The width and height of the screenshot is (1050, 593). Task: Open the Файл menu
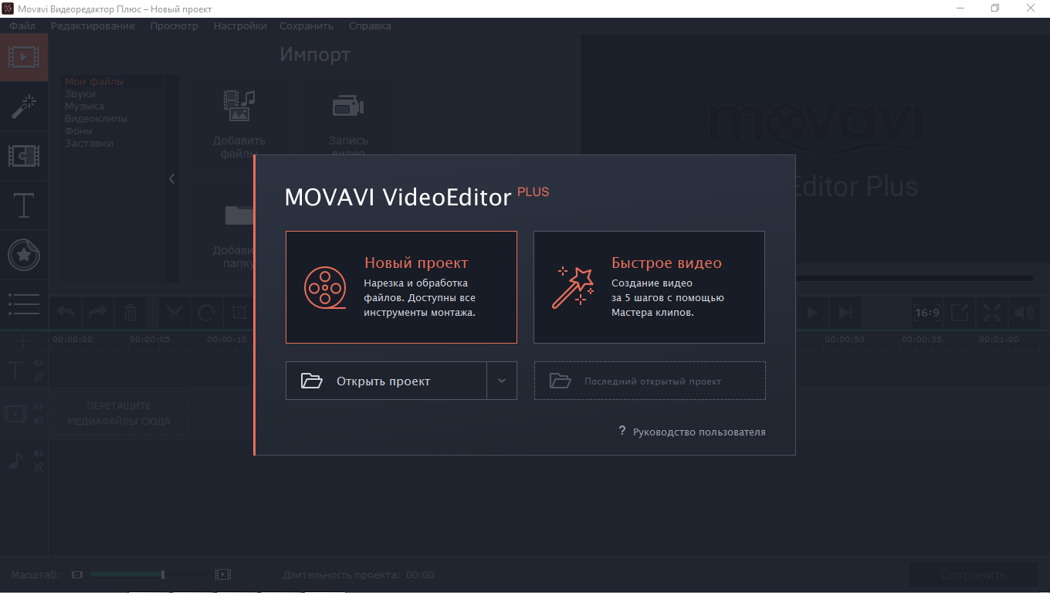[x=22, y=25]
